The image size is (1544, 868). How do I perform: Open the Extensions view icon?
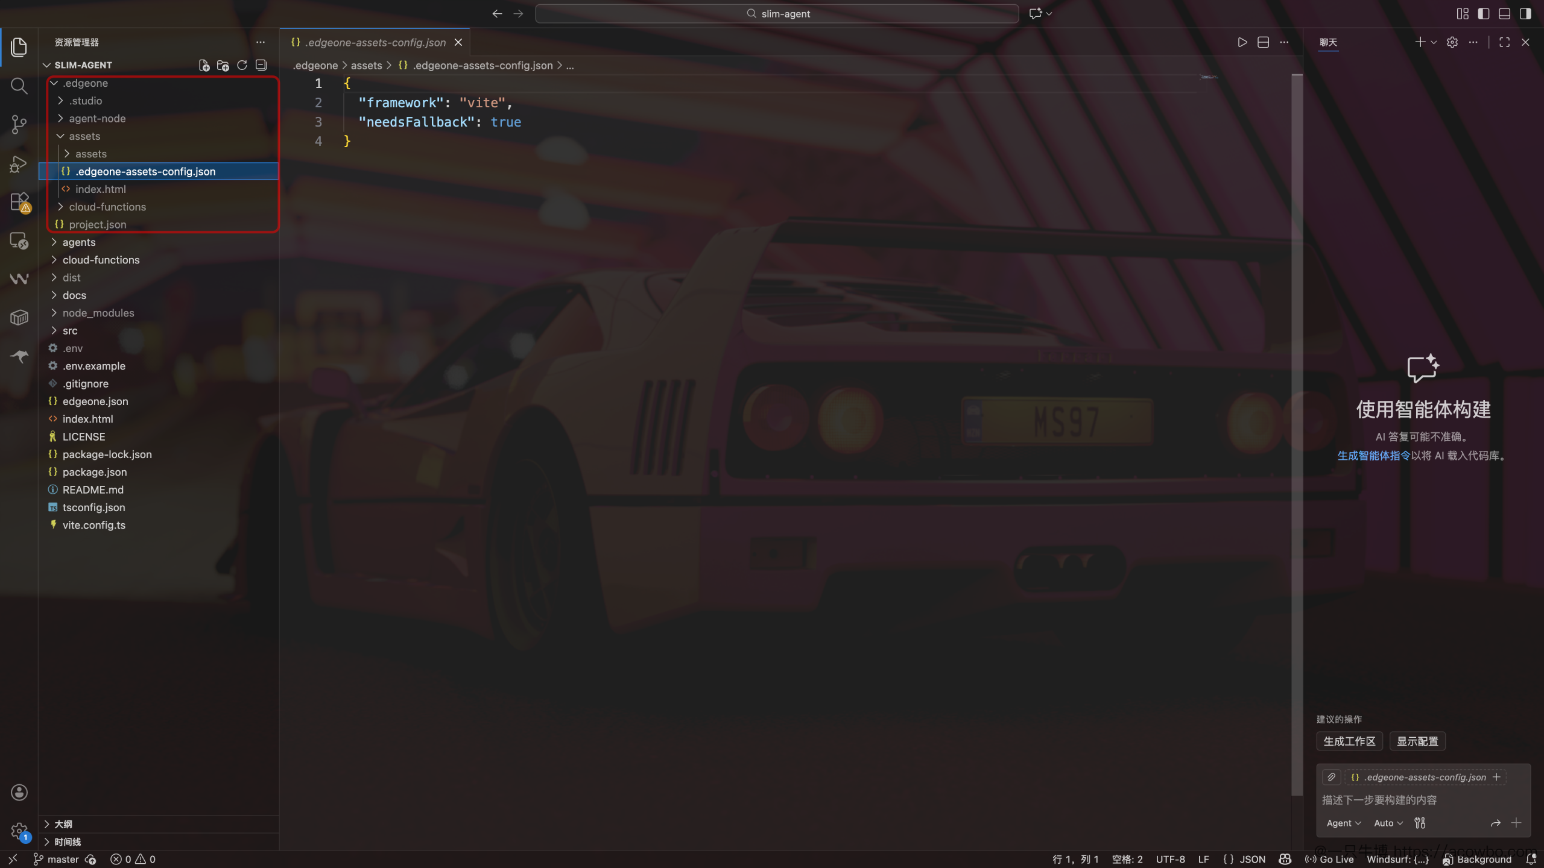click(19, 203)
